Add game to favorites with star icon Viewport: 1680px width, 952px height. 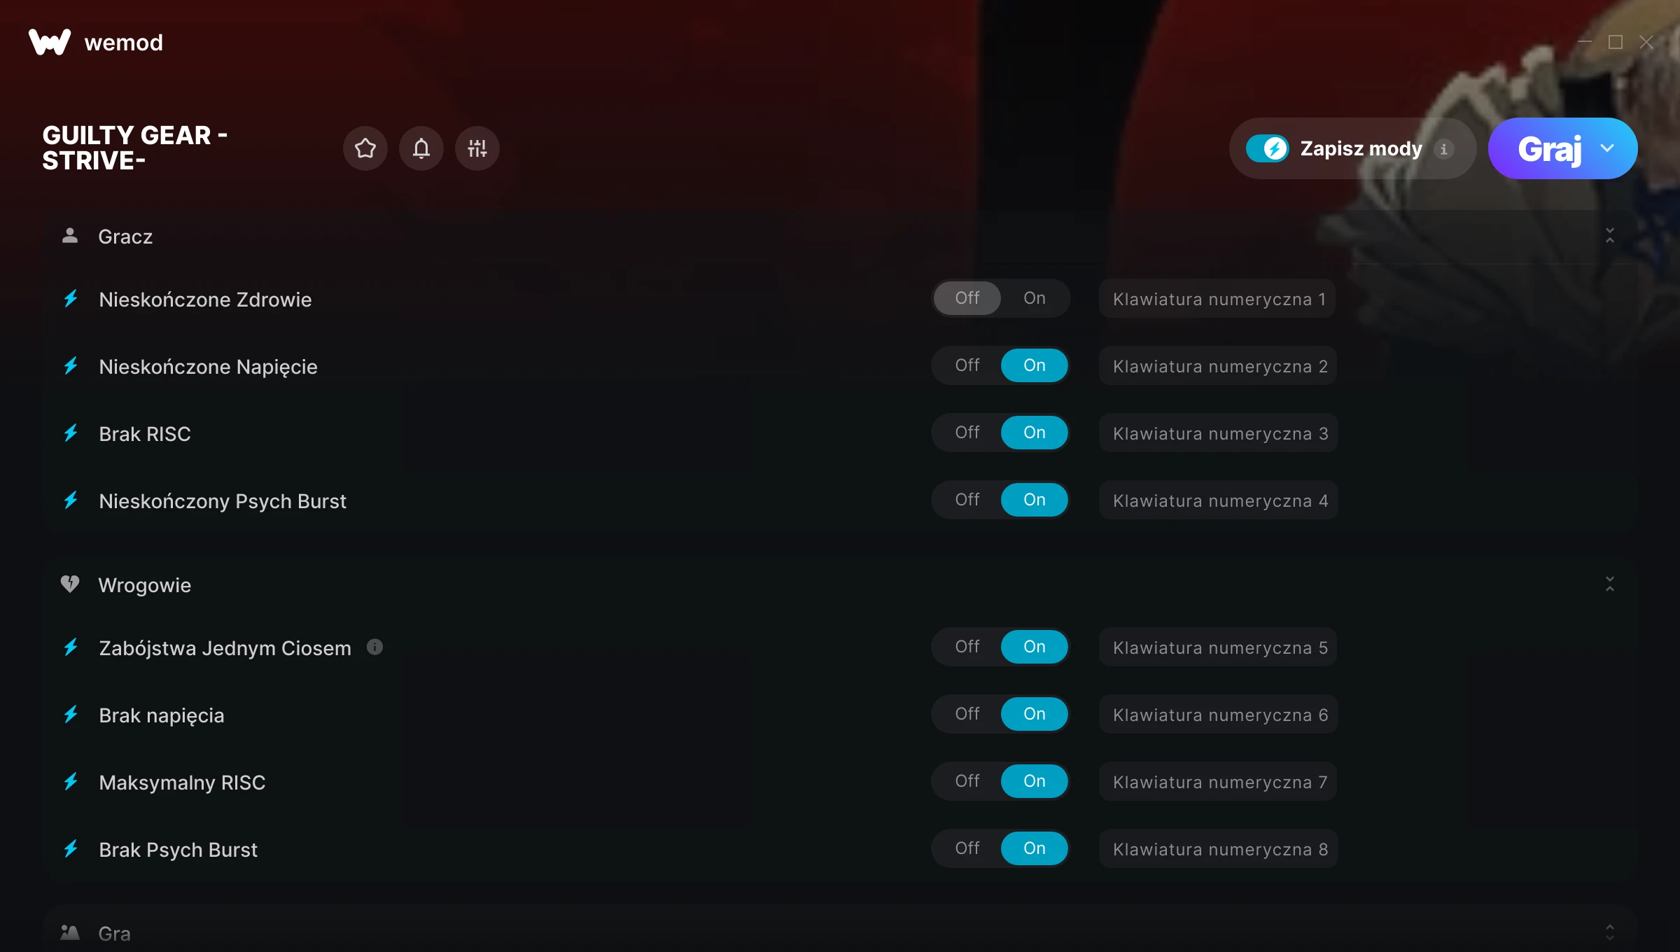point(365,148)
